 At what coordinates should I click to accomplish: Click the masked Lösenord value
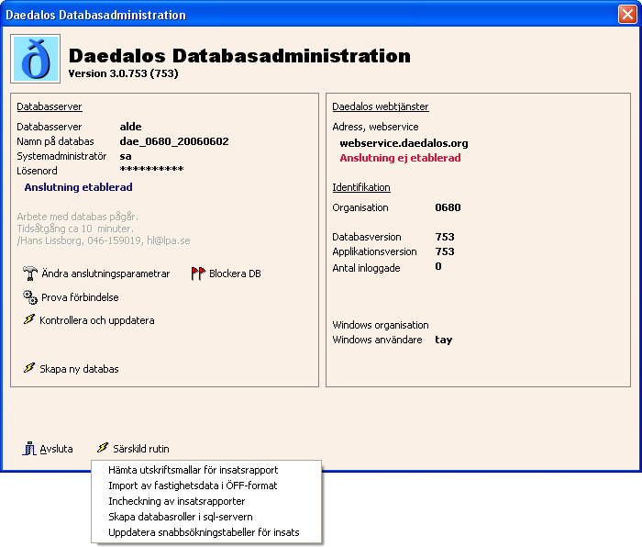[x=151, y=170]
